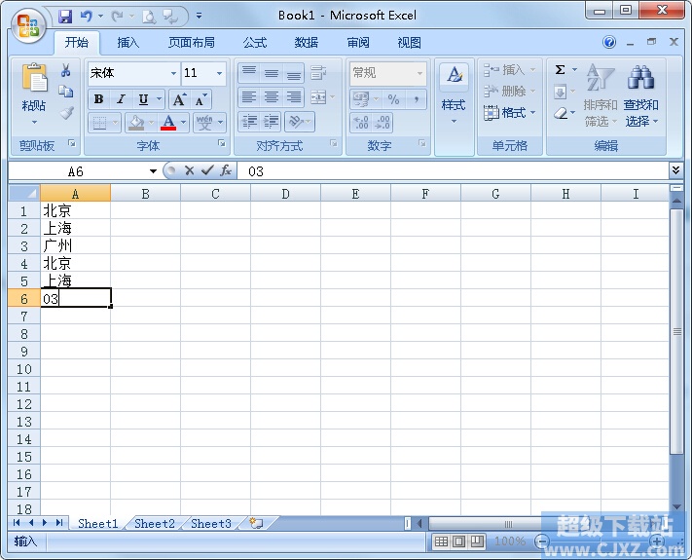Align cell text right

click(x=294, y=97)
